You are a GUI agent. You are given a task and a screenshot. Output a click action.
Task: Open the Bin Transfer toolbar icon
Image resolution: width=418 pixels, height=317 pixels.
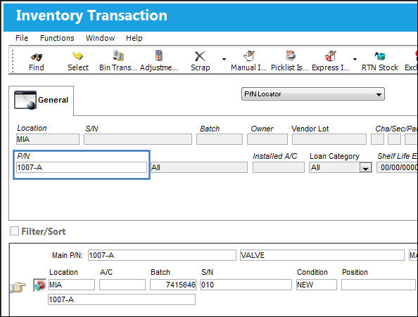(118, 56)
